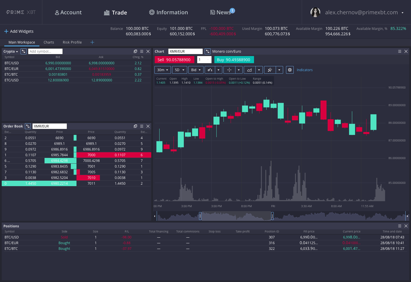Select BTC/USD position row
The width and height of the screenshot is (411, 282).
click(x=205, y=237)
